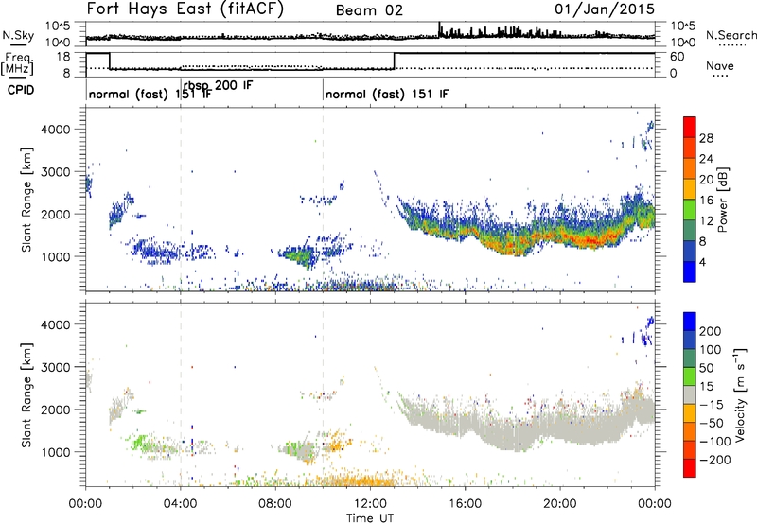Click the "16:00" time axis tick label
The height and width of the screenshot is (524, 757).
[466, 504]
